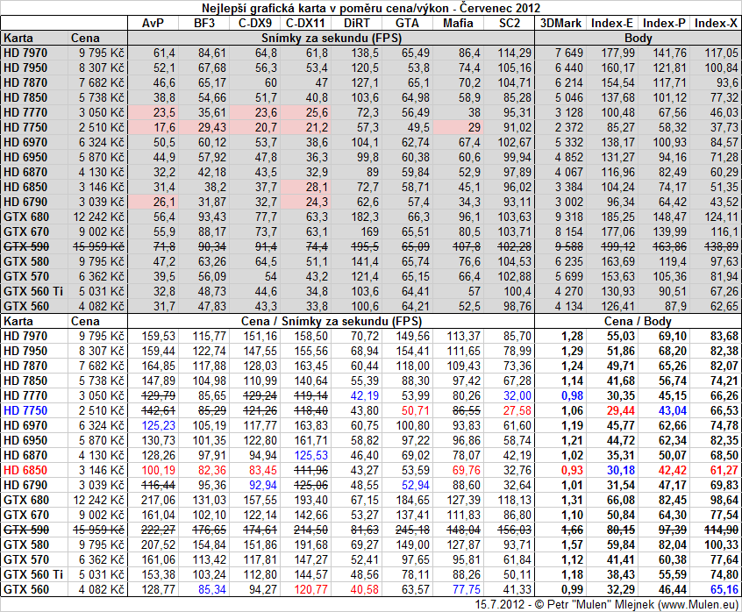Select blue GTA ratio 52,94
Viewport: 742px width, 612px height.
pos(416,485)
